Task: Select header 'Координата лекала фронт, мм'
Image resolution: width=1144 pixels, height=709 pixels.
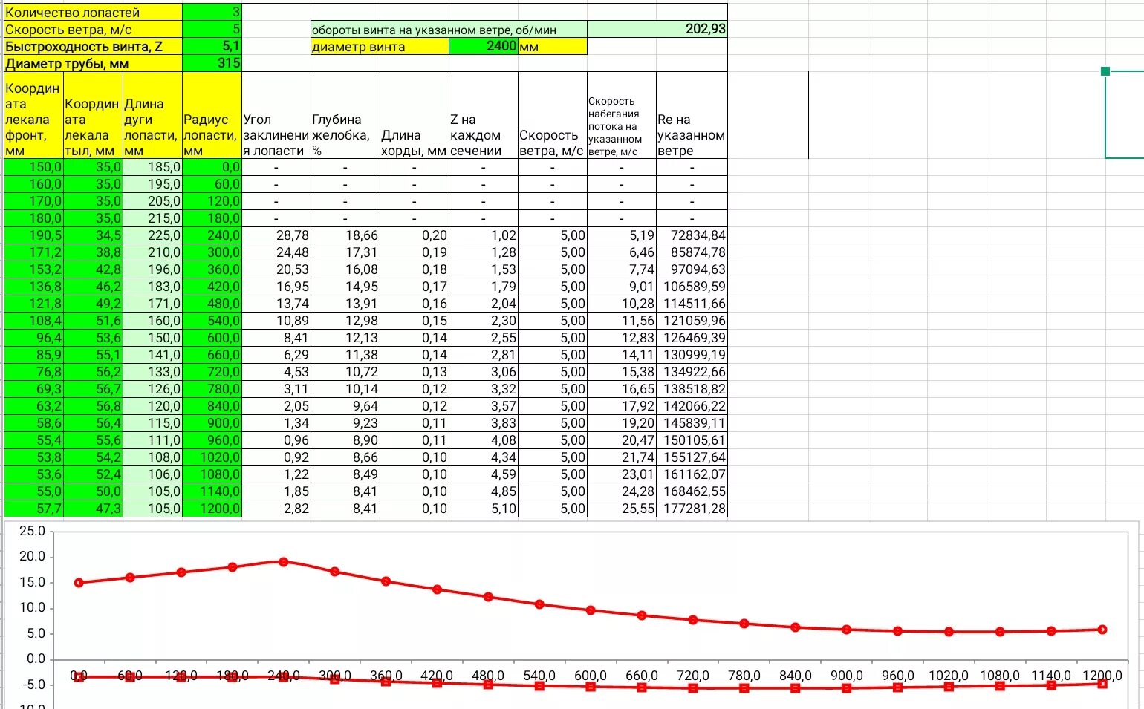Action: (33, 116)
